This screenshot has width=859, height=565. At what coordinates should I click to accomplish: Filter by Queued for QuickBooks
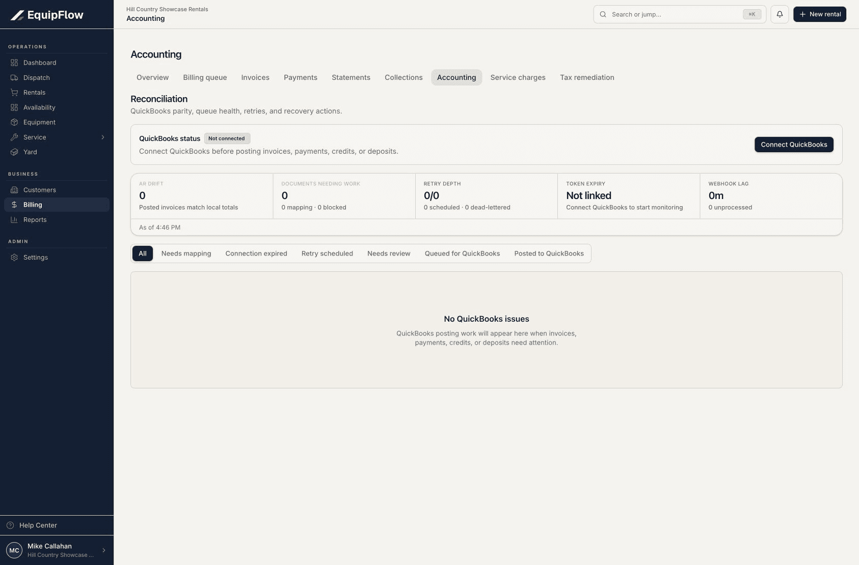point(462,253)
